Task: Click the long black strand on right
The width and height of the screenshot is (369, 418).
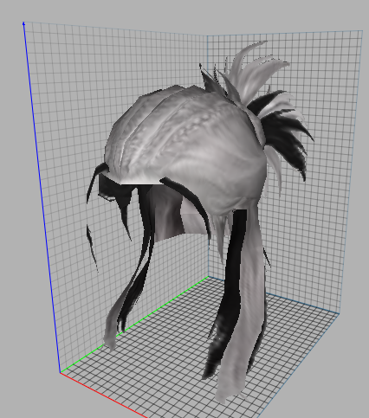Action: [x=228, y=292]
